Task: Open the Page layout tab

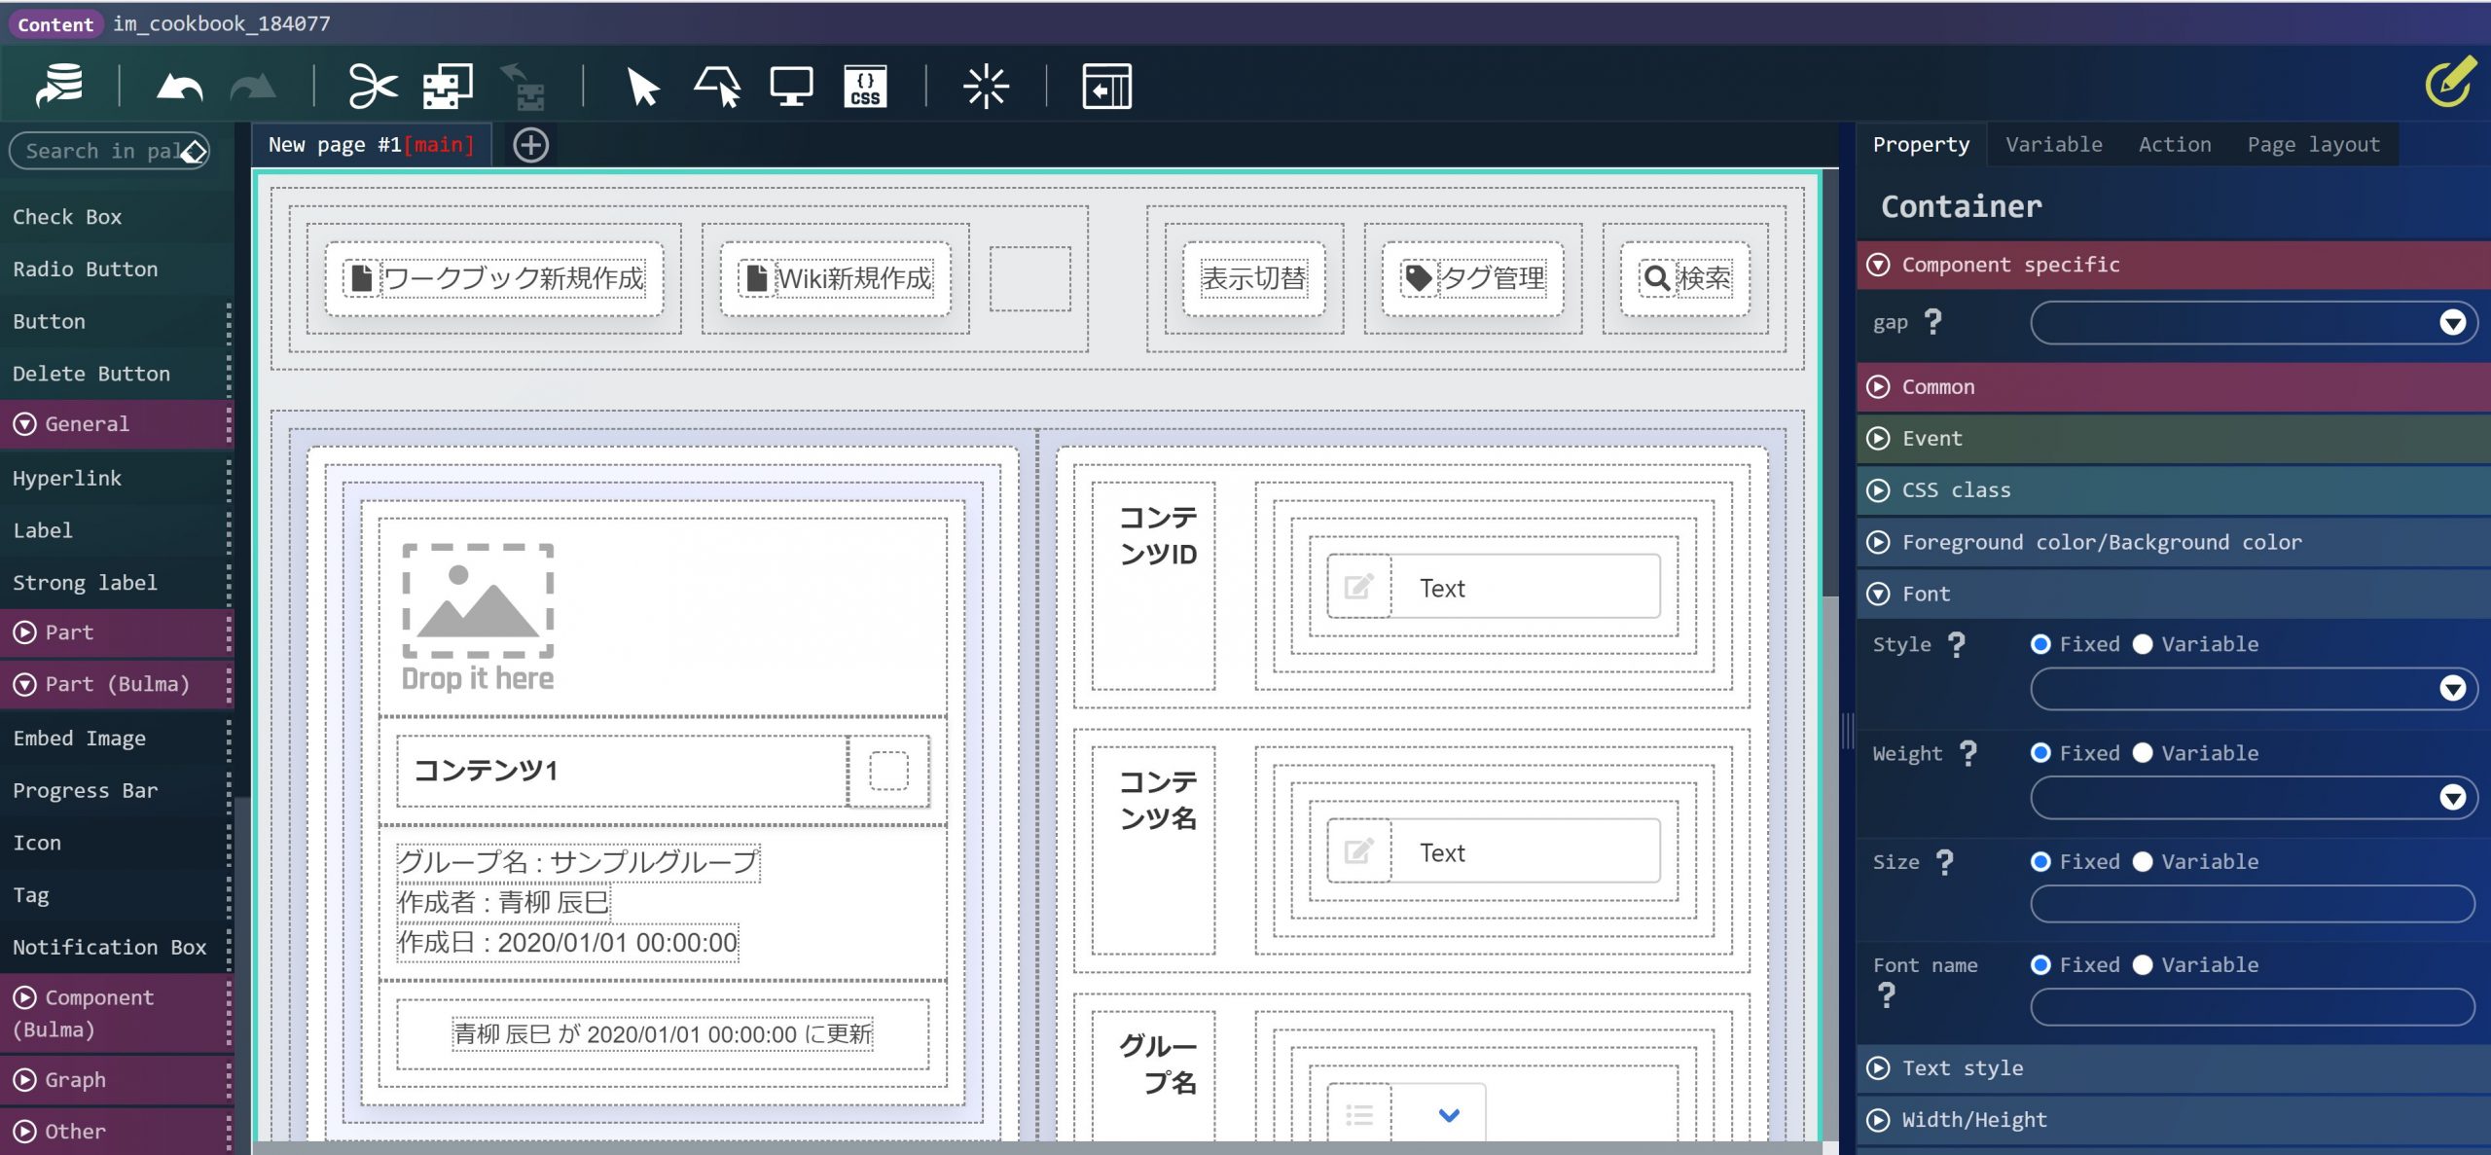Action: pyautogui.click(x=2313, y=145)
